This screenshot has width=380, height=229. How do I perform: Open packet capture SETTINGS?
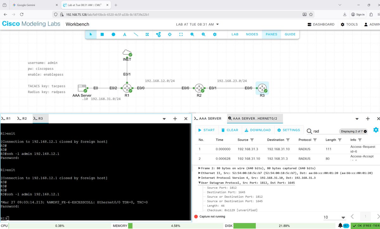[x=288, y=130]
